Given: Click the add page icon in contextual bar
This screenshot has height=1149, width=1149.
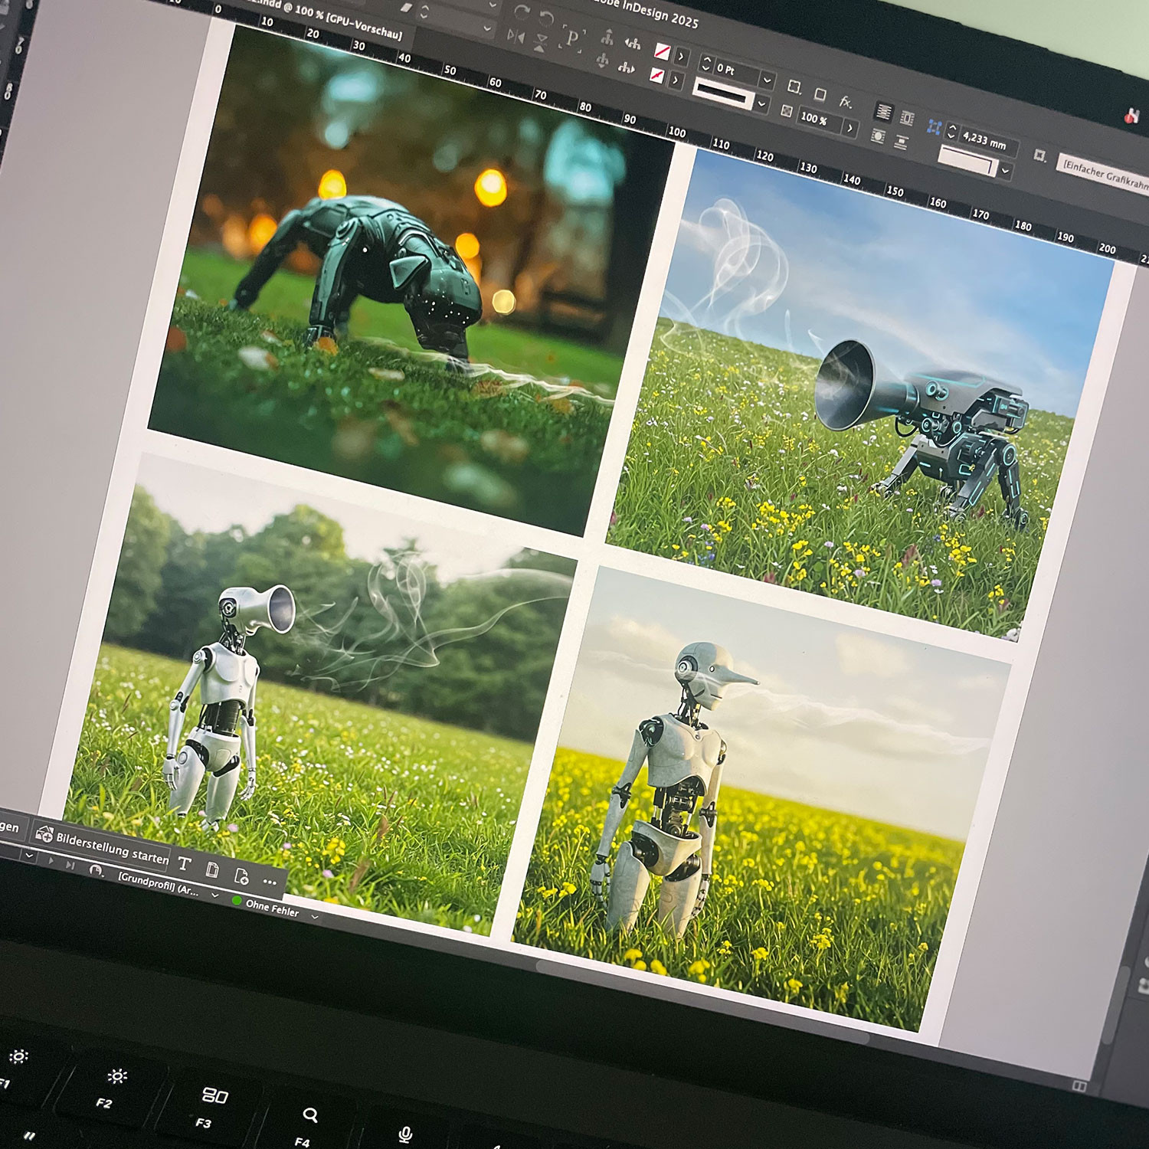Looking at the screenshot, I should coord(241,876).
